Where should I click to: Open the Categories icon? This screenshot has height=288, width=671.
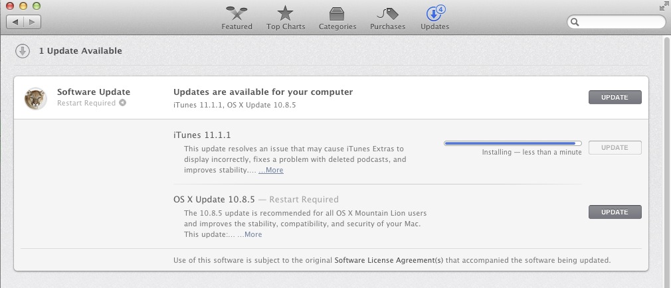(337, 13)
